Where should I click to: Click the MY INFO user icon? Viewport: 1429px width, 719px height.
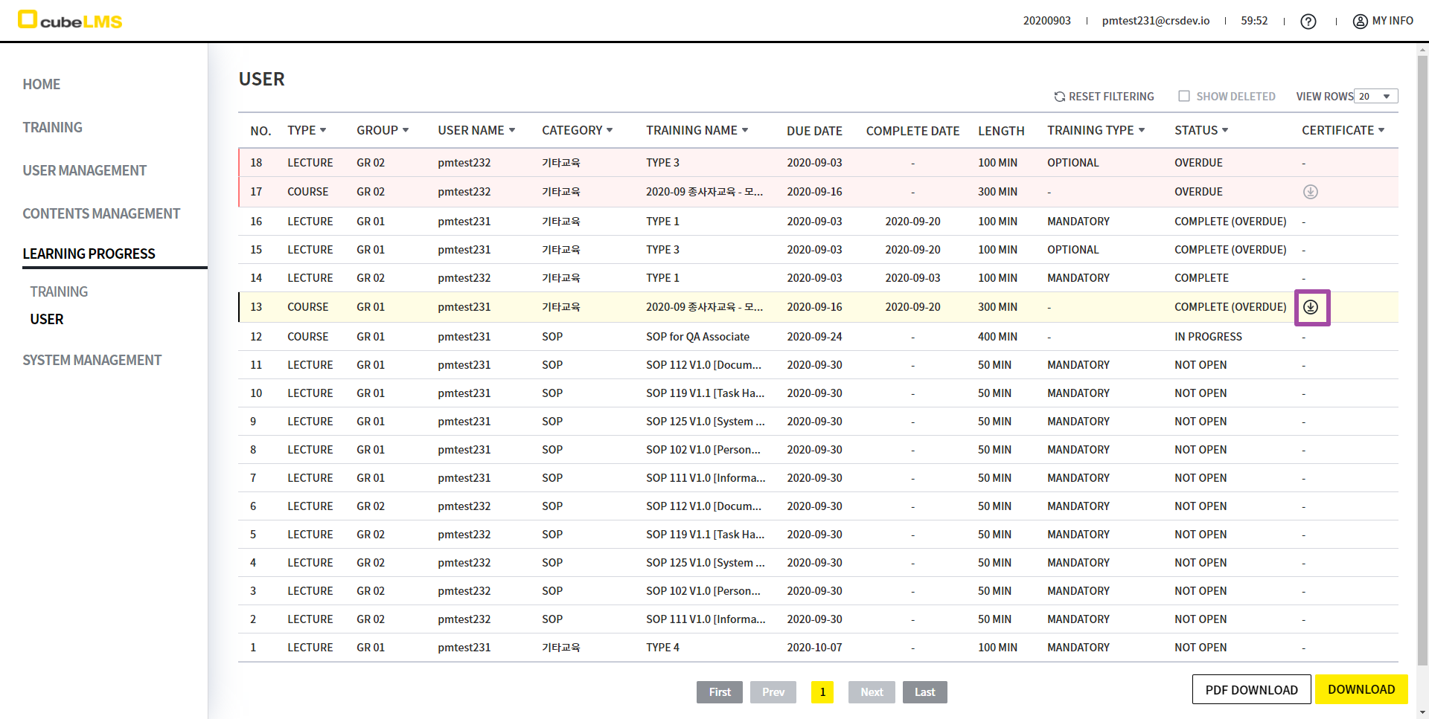pyautogui.click(x=1360, y=22)
